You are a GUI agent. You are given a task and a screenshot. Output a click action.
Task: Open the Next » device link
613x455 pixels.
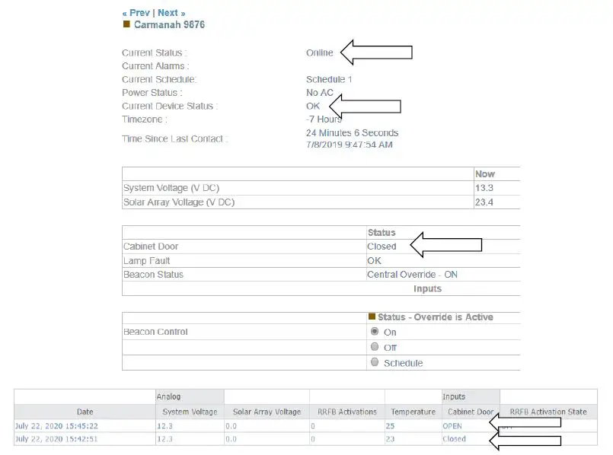171,13
